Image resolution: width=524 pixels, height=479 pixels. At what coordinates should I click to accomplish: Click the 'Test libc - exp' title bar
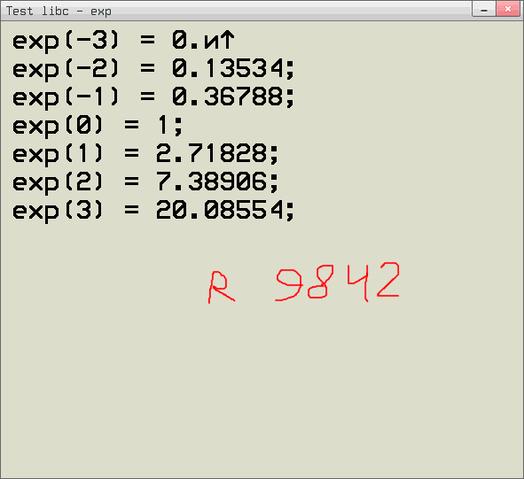[x=234, y=11]
